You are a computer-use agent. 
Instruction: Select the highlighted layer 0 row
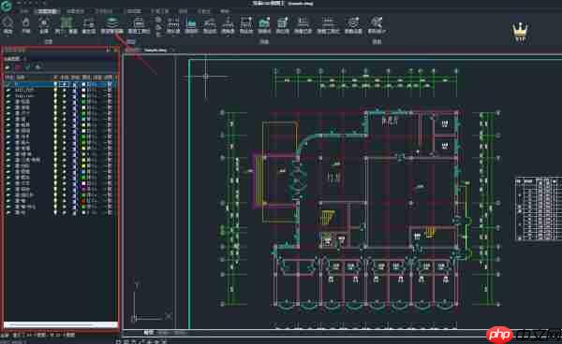[x=60, y=84]
